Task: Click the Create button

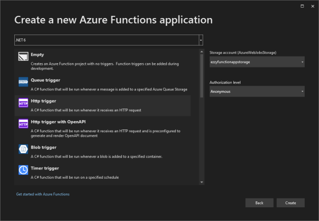Action: (x=290, y=203)
